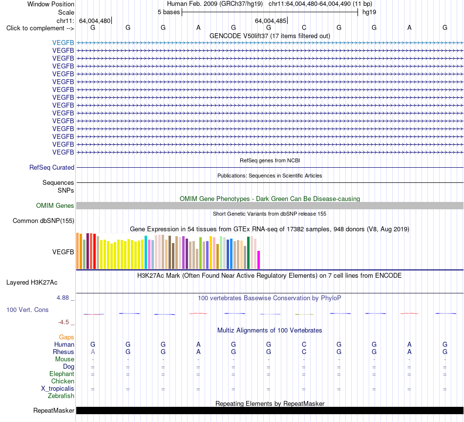Click the '5 bases' scale label

tap(169, 12)
